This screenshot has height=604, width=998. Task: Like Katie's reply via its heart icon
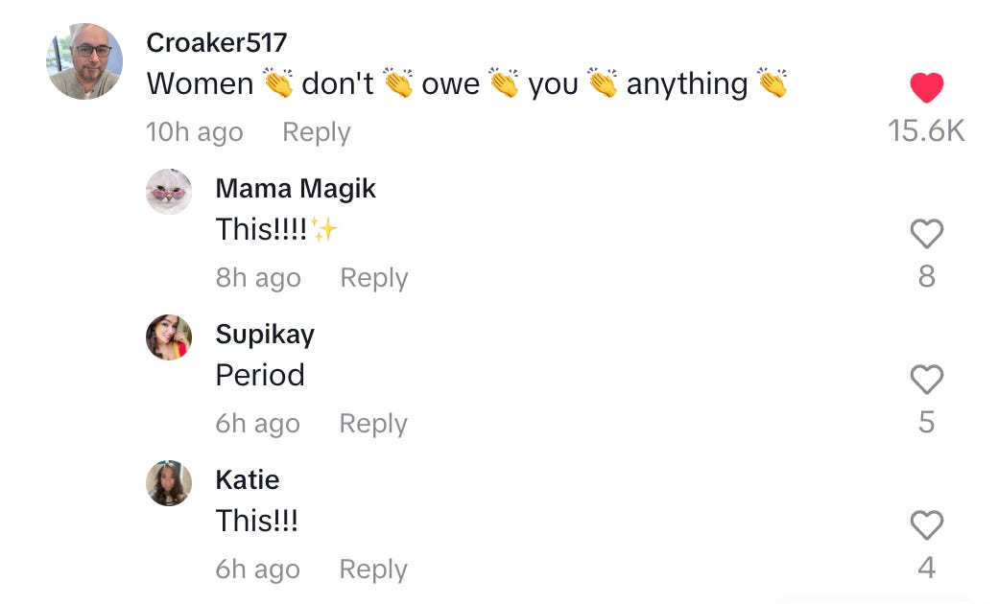click(927, 525)
